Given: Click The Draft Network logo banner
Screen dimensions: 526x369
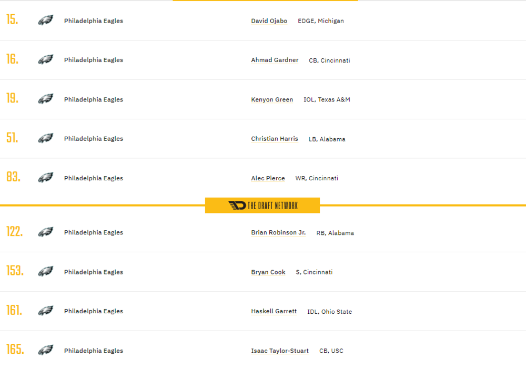Looking at the screenshot, I should coord(262,206).
